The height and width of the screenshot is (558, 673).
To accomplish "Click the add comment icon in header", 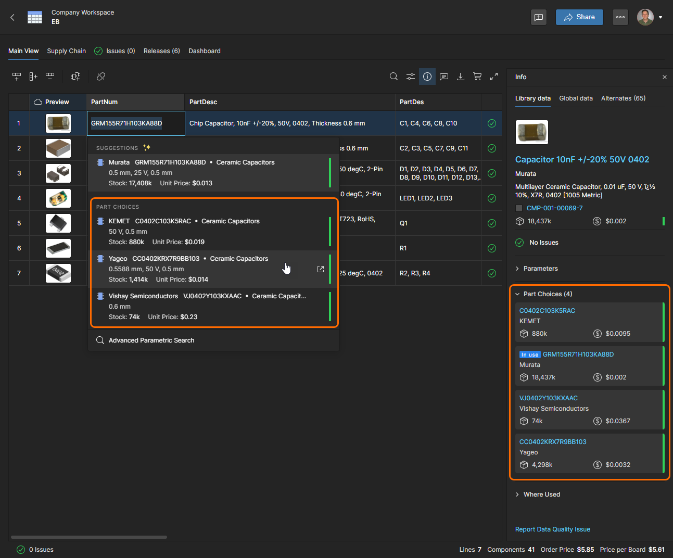I will point(539,17).
